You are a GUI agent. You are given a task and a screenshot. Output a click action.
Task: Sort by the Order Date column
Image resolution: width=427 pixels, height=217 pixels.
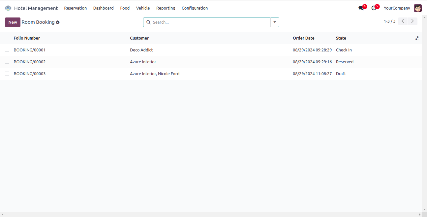[x=304, y=38]
